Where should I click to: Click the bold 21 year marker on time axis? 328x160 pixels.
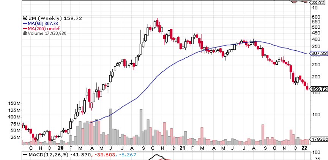point(183,148)
